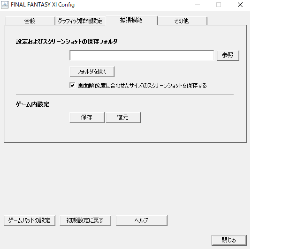
Task: Close the window with the title bar X
Action: (x=240, y=5)
